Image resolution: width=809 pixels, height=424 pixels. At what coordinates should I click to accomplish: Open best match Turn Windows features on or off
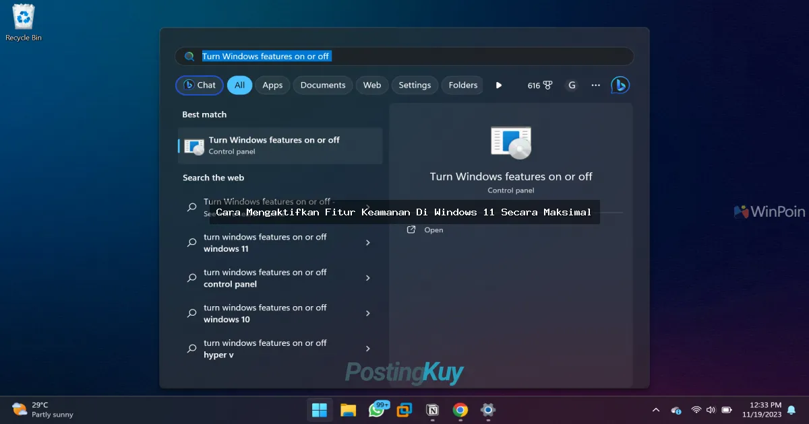280,145
